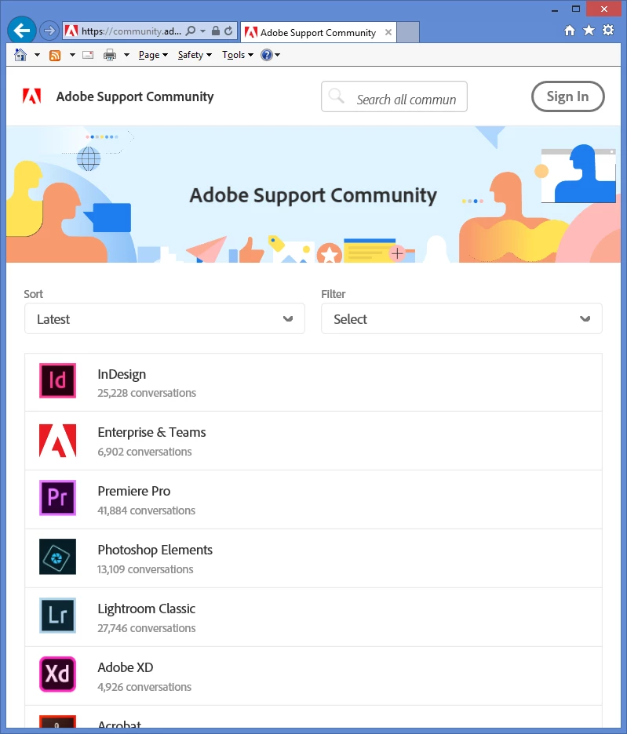Viewport: 627px width, 734px height.
Task: Click the Home page icon in command bar
Action: coord(20,55)
